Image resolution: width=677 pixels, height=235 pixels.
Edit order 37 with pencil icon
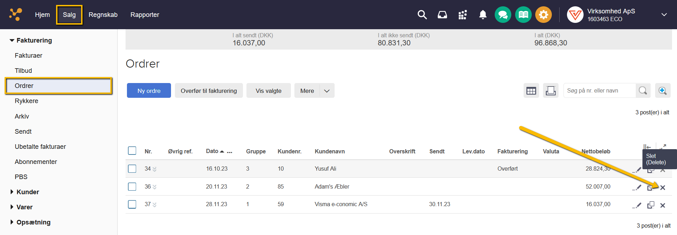[x=638, y=205]
